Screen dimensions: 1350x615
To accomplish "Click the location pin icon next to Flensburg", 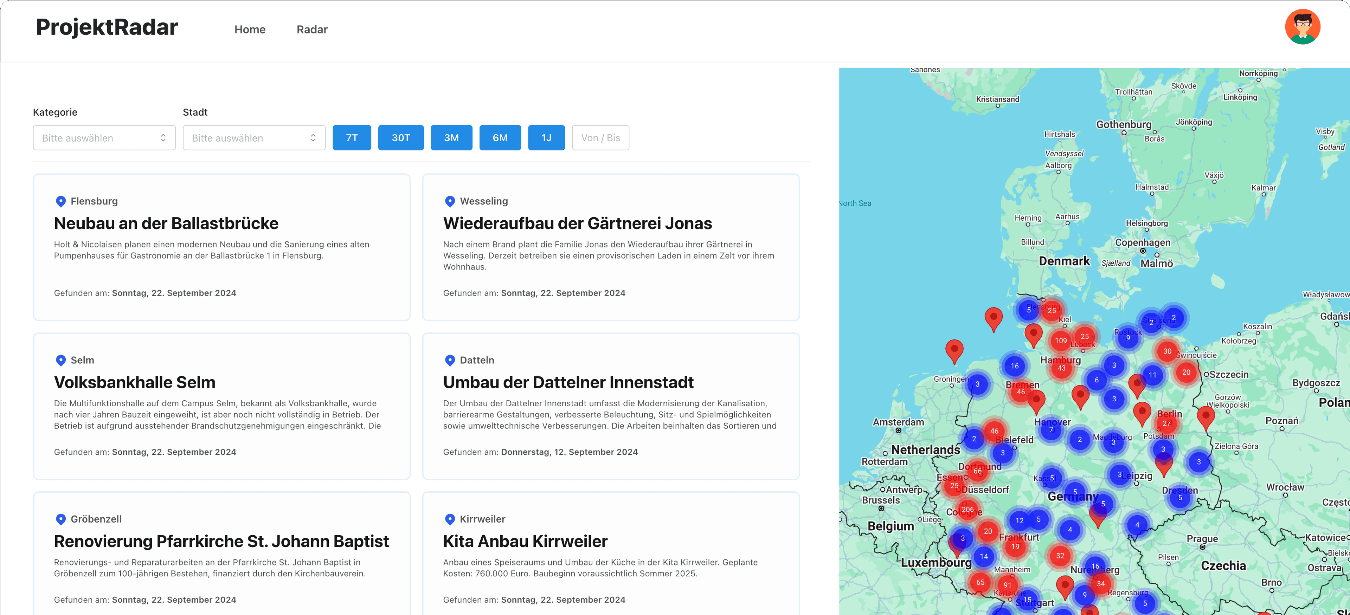I will [x=61, y=201].
